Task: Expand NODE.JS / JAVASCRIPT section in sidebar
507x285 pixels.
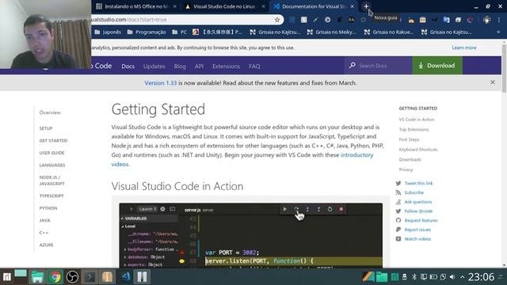Action: [x=51, y=180]
